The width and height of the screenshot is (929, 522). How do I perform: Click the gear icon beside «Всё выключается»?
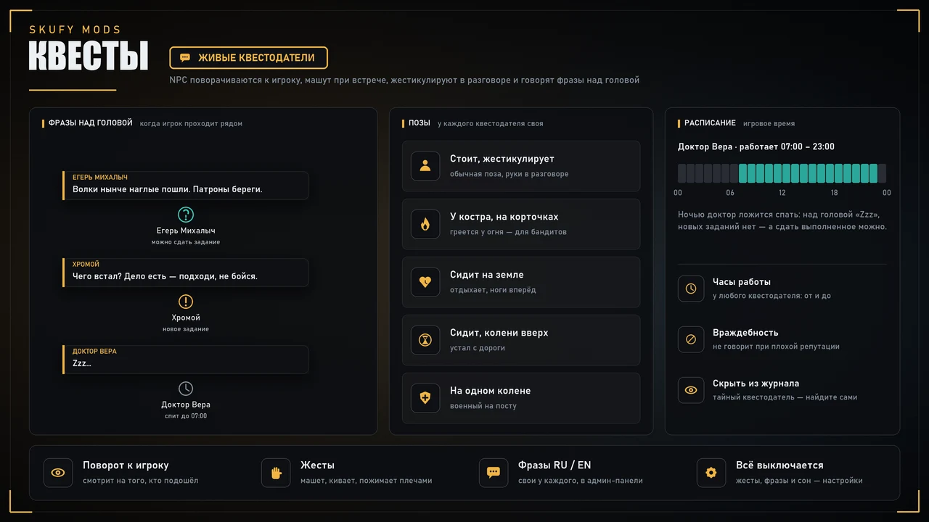click(711, 473)
